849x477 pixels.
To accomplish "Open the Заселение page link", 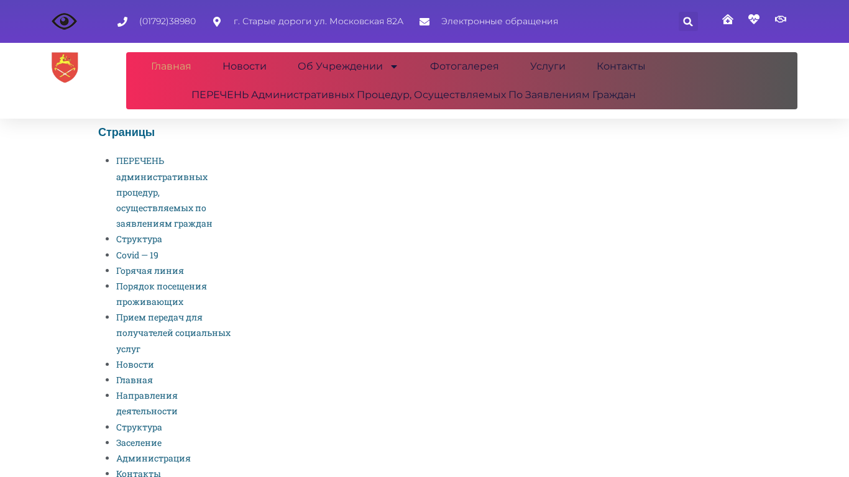I will click(x=139, y=443).
